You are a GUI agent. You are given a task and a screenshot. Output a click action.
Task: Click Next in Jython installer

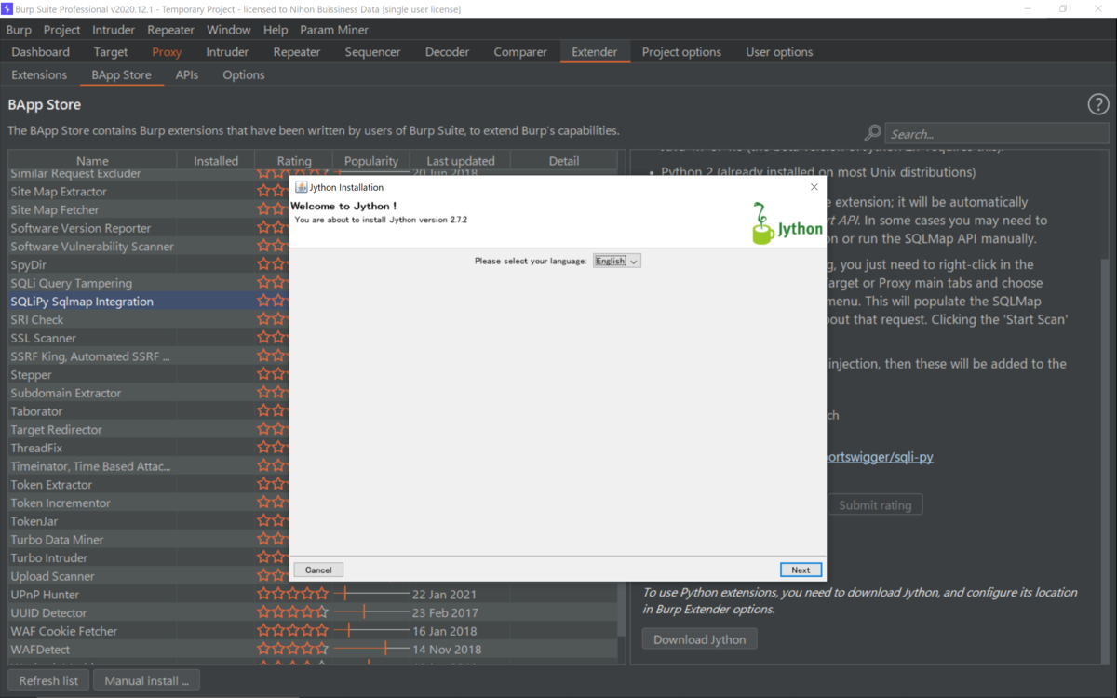[x=801, y=570]
